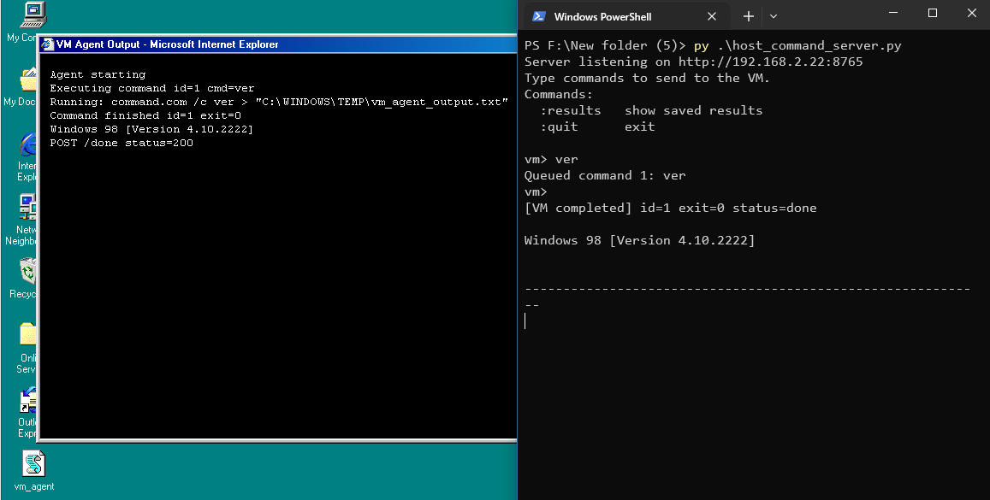
Task: Click the 'vm> ver' prompt line
Action: 551,160
